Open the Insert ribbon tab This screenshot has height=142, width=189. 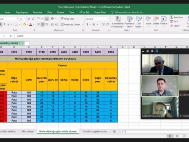pos(7,12)
